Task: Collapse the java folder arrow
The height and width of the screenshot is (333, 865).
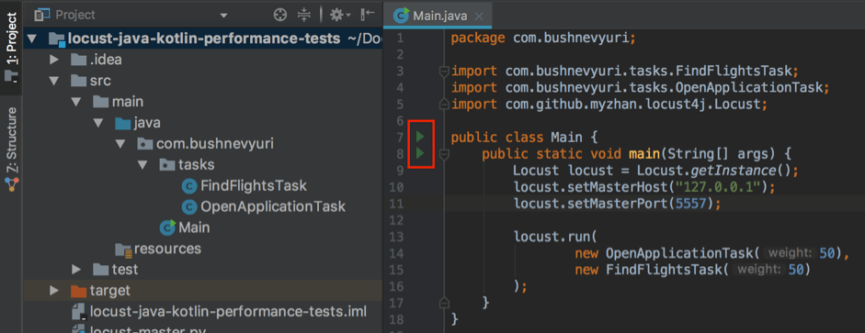Action: click(97, 123)
